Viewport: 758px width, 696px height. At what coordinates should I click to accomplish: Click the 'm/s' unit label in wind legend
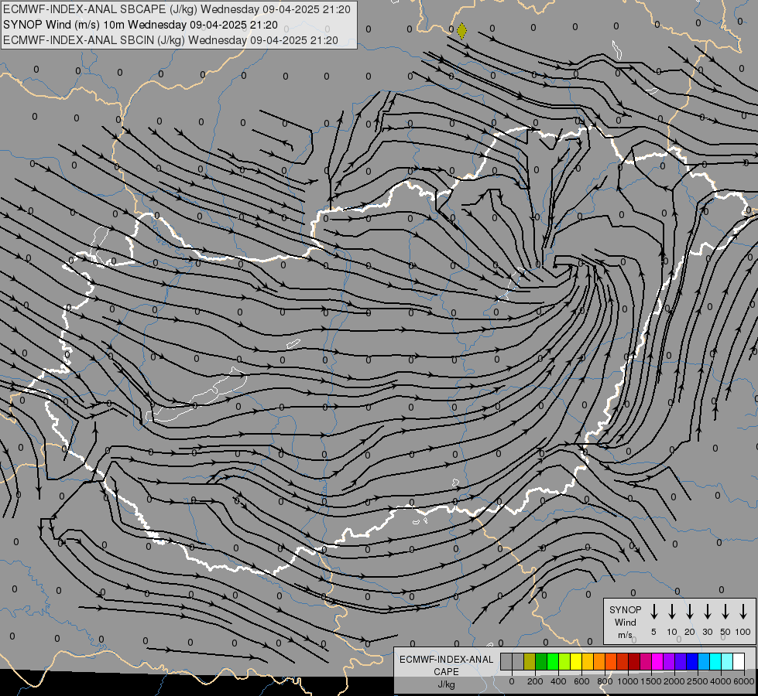pyautogui.click(x=625, y=635)
